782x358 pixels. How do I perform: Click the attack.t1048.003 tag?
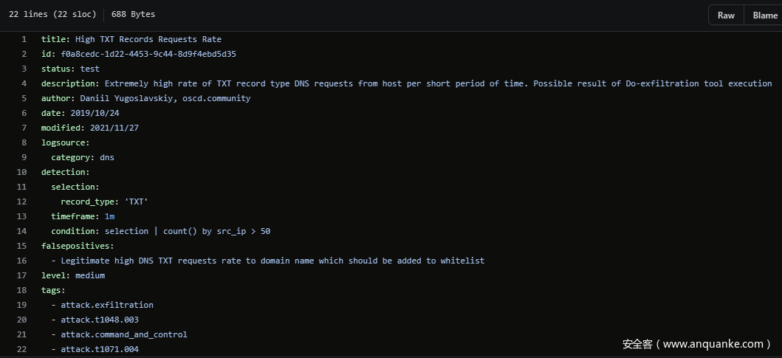[100, 320]
